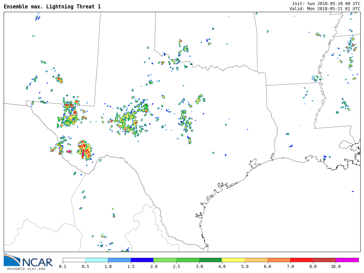The width and height of the screenshot is (364, 273).
Task: Choose the light green swatch between 2.0 and 2.5
Action: click(165, 260)
